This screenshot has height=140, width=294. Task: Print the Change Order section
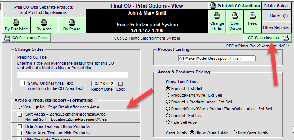(x=217, y=21)
